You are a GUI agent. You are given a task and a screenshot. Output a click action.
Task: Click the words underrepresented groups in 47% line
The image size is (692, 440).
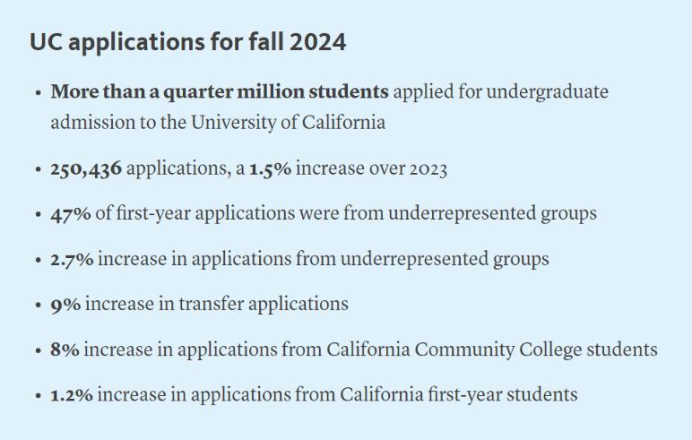(x=492, y=214)
